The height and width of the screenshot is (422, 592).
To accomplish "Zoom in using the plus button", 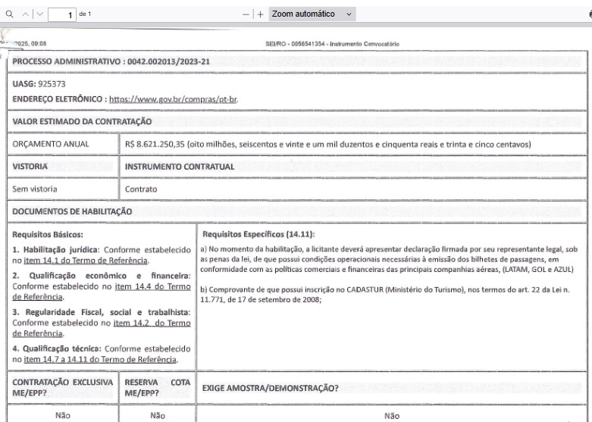I will (x=262, y=14).
